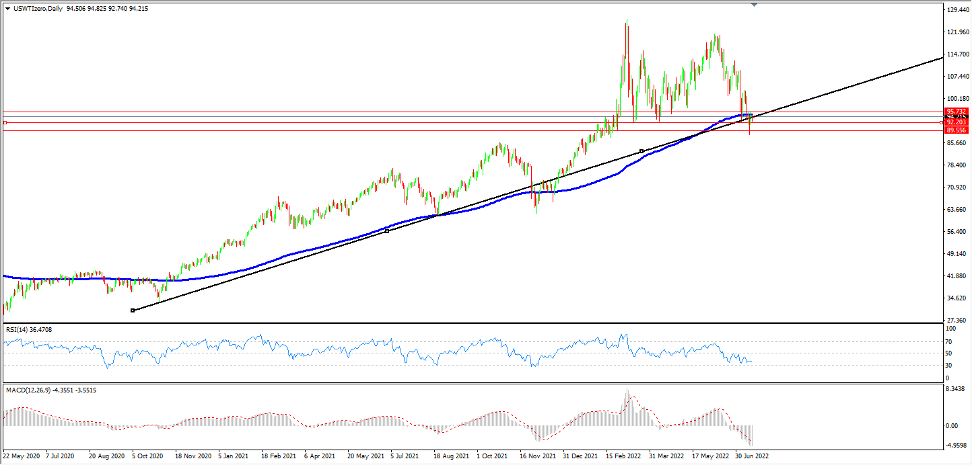Select the trendline's middle anchor point

click(x=387, y=231)
